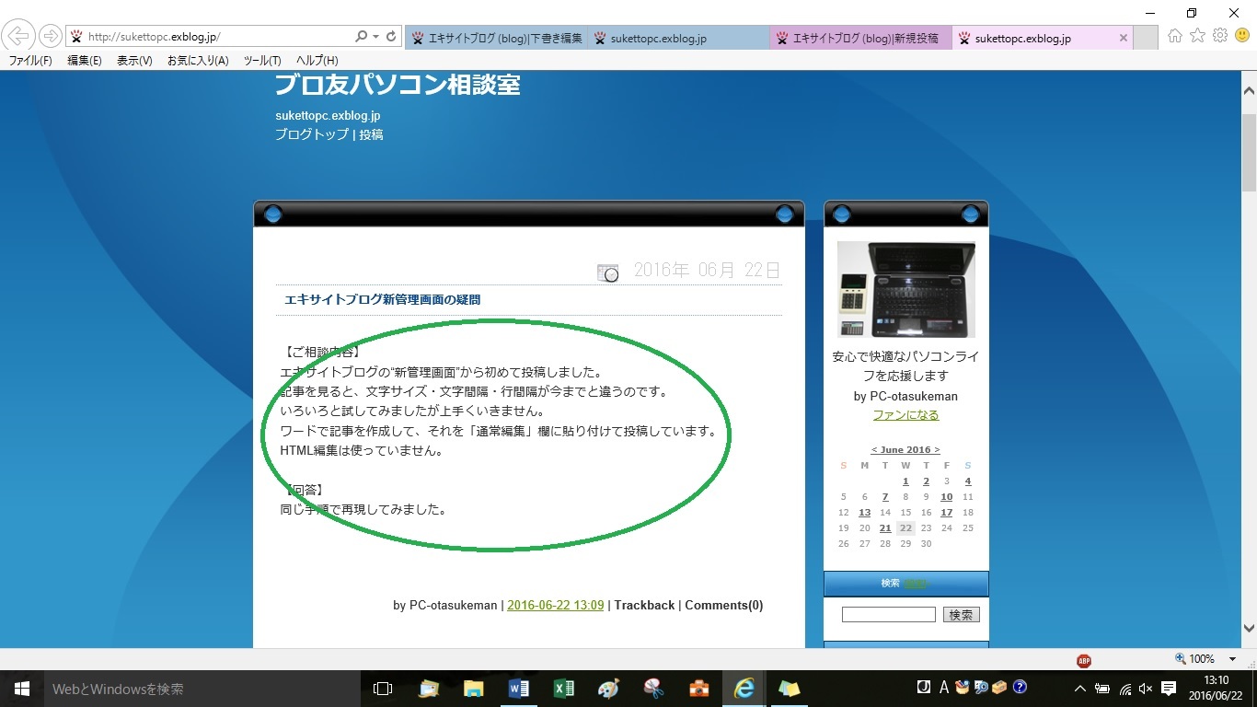Viewport: 1257px width, 707px height.
Task: Open the ヘルプ(H) menu
Action: click(317, 61)
